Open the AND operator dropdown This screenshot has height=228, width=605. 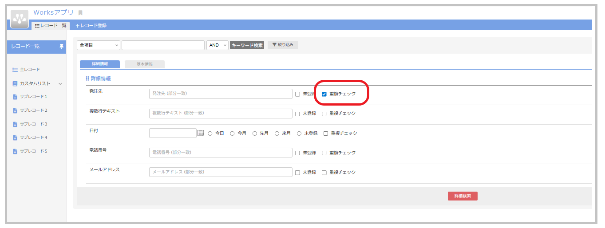pyautogui.click(x=217, y=45)
